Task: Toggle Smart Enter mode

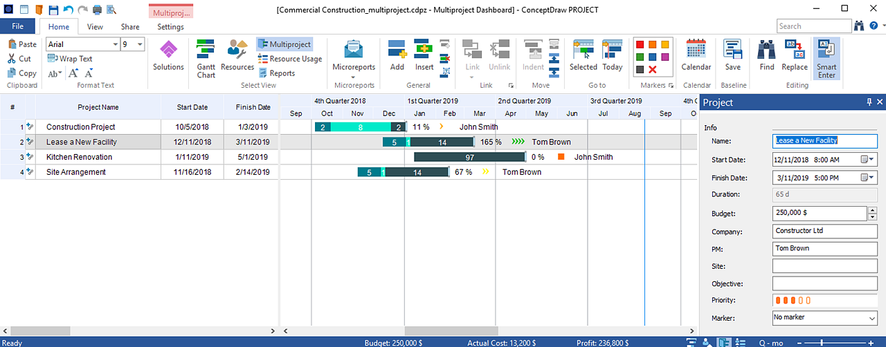Action: 826,59
